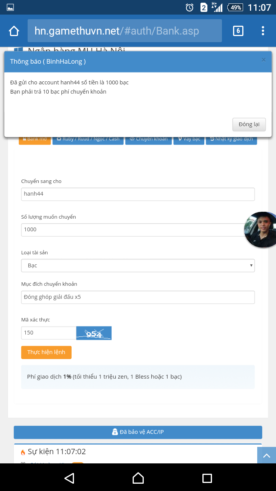Focus the Chuyển sang cho field

138,194
